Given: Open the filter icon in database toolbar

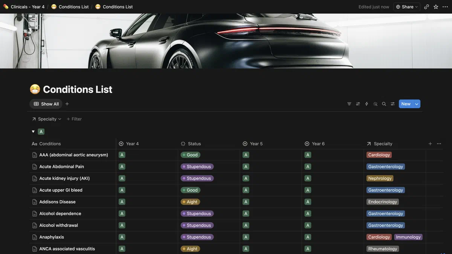Looking at the screenshot, I should pyautogui.click(x=349, y=104).
